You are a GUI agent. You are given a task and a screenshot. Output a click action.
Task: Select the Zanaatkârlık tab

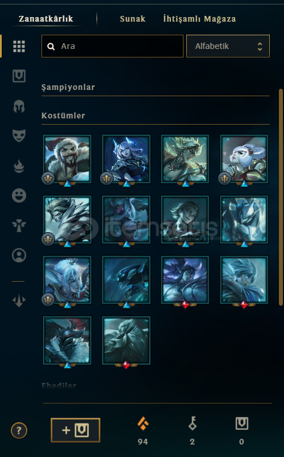(46, 19)
